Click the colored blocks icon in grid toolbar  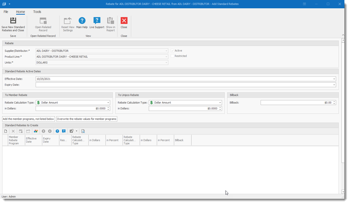tap(36, 131)
